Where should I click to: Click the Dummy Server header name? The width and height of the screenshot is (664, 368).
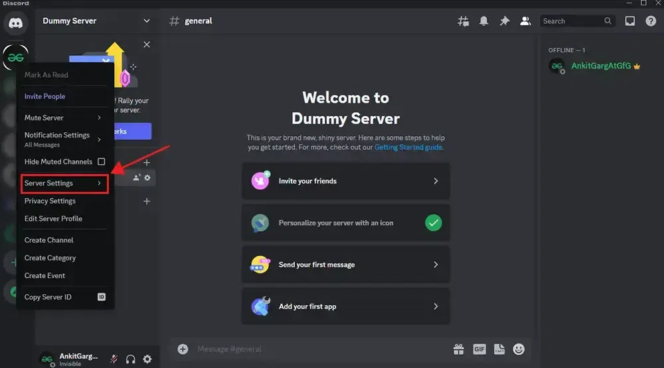[x=70, y=21]
